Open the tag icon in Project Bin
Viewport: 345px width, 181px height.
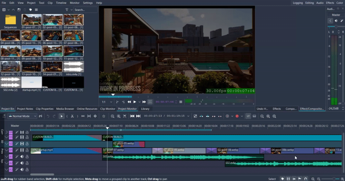pyautogui.click(x=30, y=10)
